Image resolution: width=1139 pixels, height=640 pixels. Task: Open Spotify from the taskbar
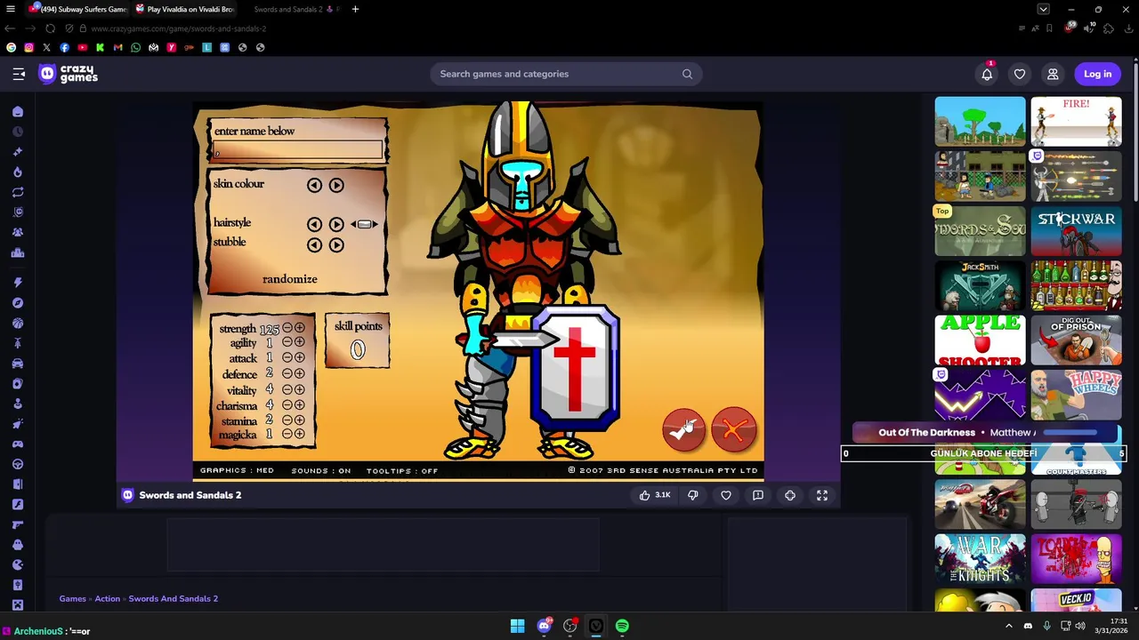point(622,626)
